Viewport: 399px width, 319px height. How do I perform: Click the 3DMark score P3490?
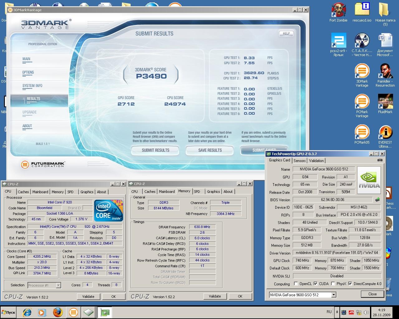click(x=151, y=76)
